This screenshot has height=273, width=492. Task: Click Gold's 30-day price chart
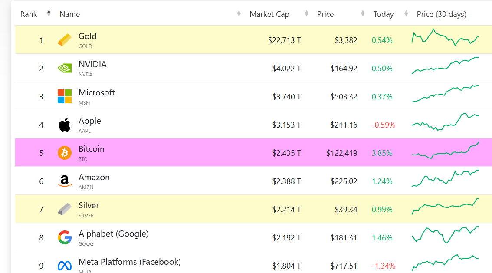[x=445, y=38]
